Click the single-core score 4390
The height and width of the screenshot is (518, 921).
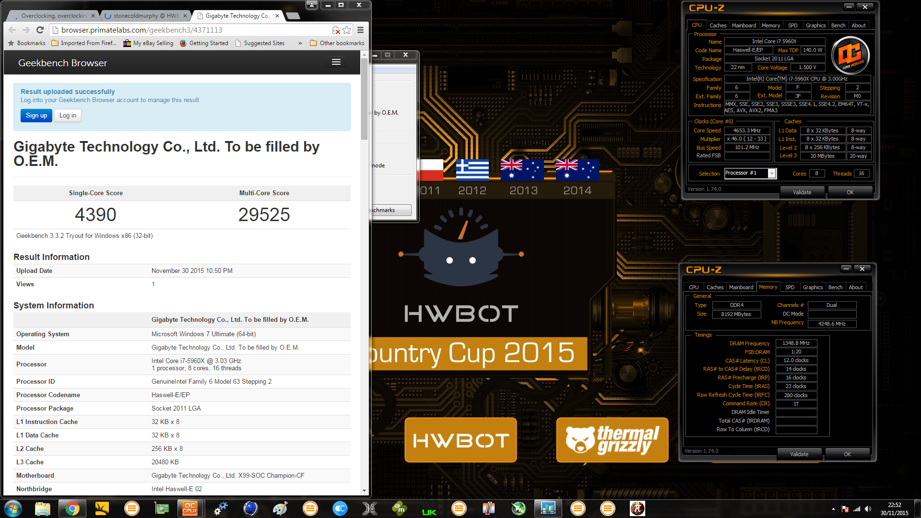pos(95,214)
